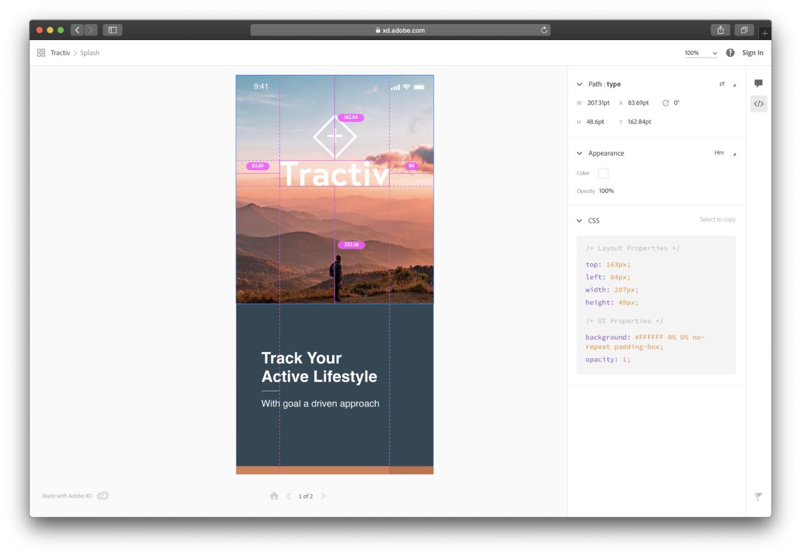Click the Sign In button
Screen dimensions: 801x557
(x=752, y=53)
